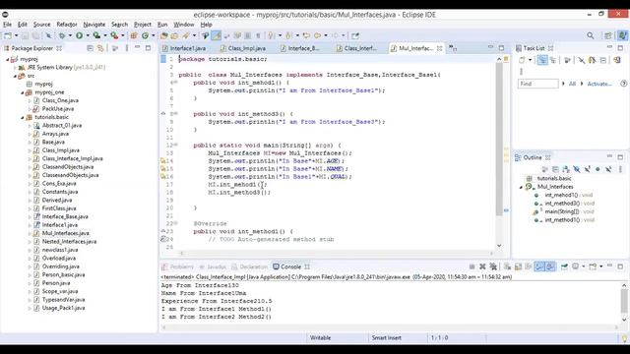Open Mul_Interfaces.java in Package Explorer
Image resolution: width=630 pixels, height=354 pixels.
coord(66,233)
